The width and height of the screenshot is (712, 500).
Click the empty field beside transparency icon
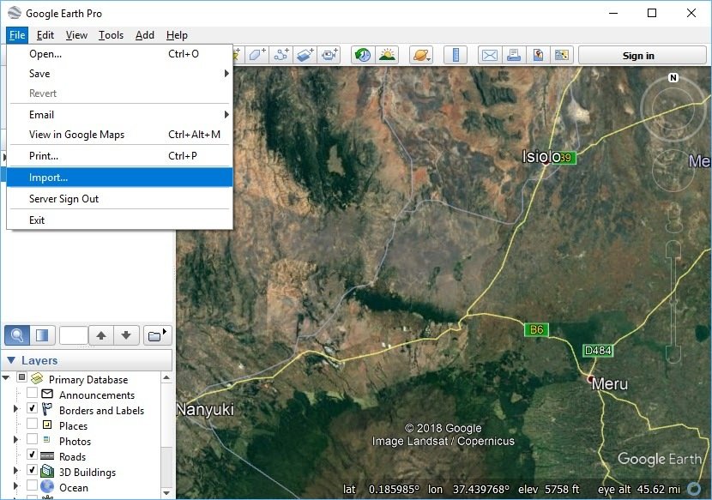74,335
